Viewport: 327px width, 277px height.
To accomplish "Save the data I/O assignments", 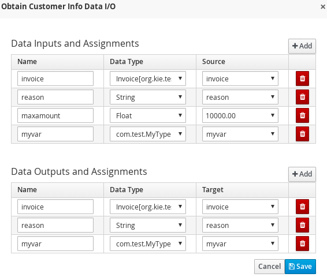I will click(300, 267).
